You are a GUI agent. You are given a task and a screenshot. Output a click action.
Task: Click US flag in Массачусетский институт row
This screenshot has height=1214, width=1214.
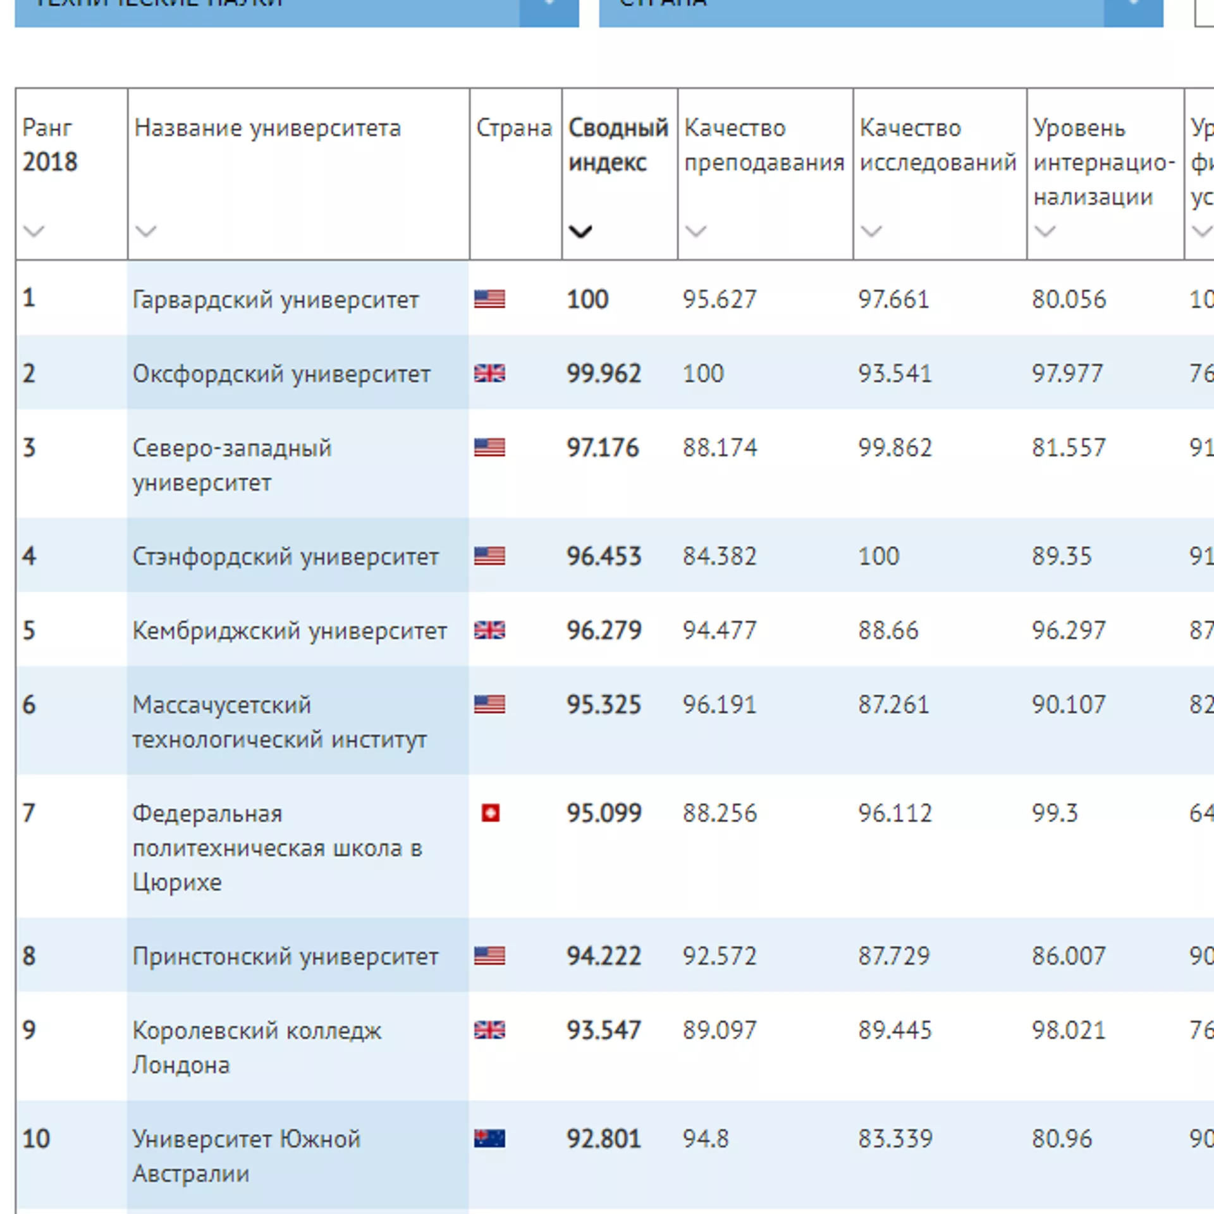click(x=489, y=704)
